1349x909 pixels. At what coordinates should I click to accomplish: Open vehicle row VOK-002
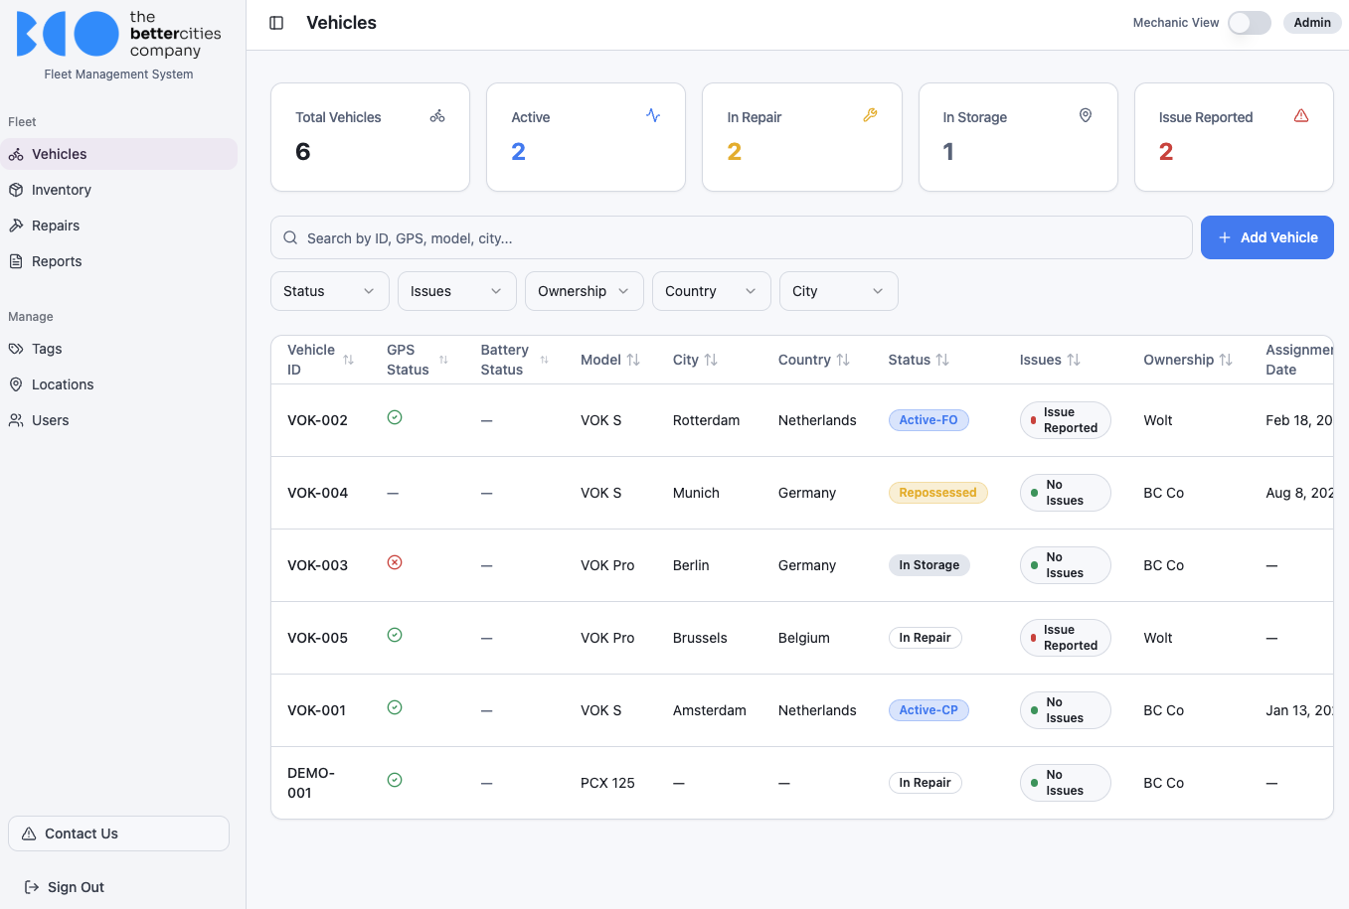pyautogui.click(x=802, y=420)
